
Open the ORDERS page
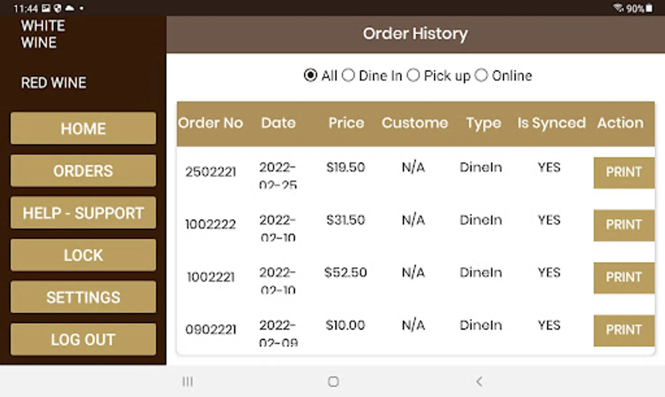[x=83, y=171]
